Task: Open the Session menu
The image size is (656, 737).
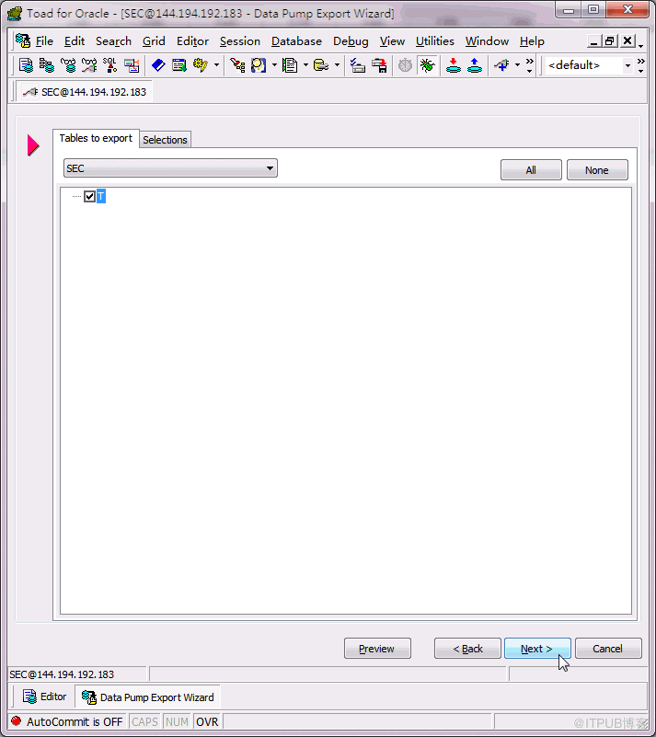Action: tap(239, 41)
